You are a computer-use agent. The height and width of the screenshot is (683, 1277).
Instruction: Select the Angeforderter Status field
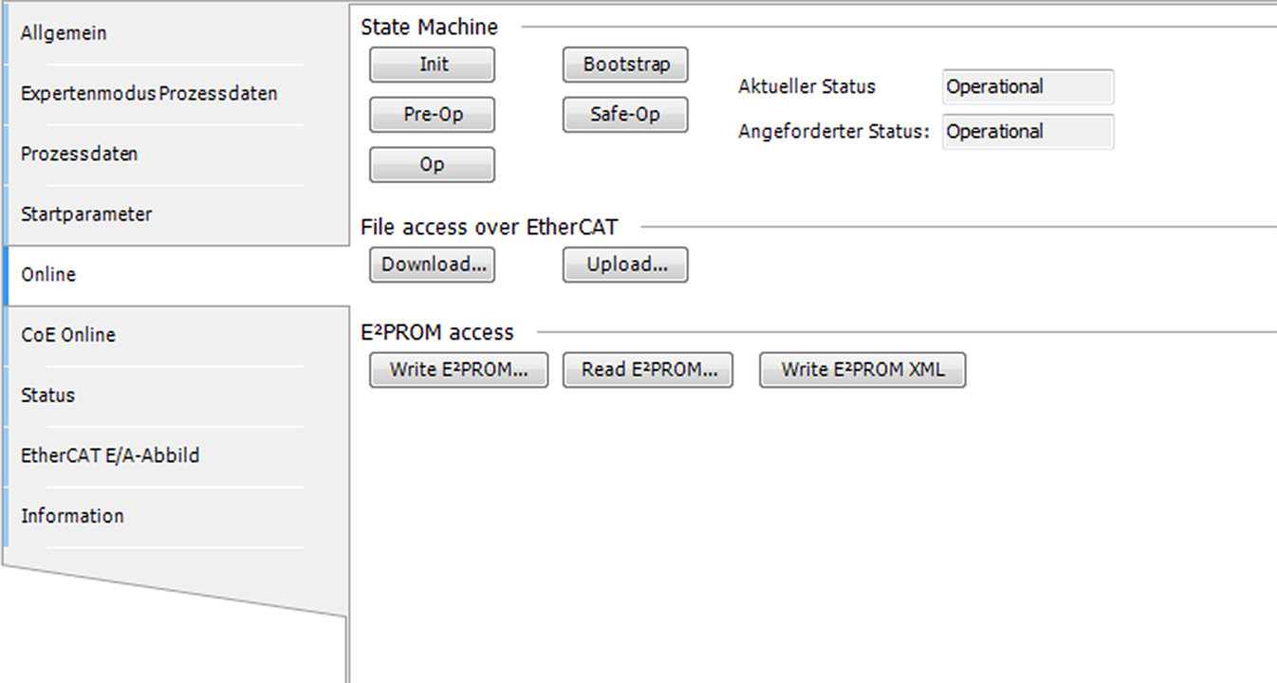coord(1027,132)
